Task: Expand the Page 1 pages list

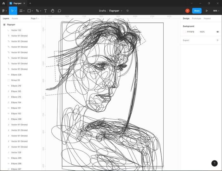Action: click(35, 18)
